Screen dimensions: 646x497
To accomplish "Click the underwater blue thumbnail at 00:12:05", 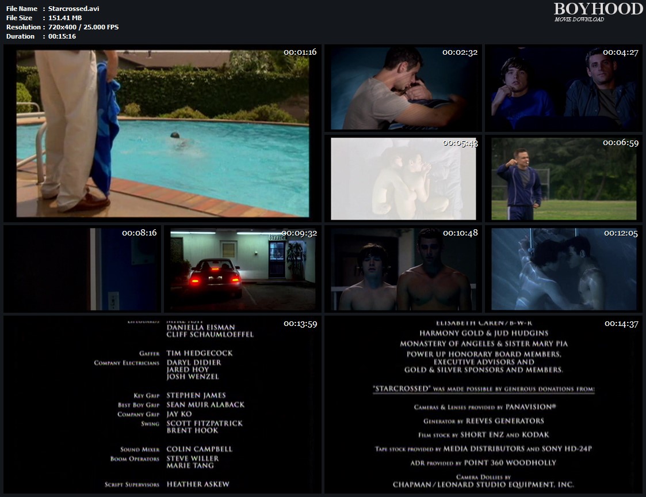I will (564, 269).
